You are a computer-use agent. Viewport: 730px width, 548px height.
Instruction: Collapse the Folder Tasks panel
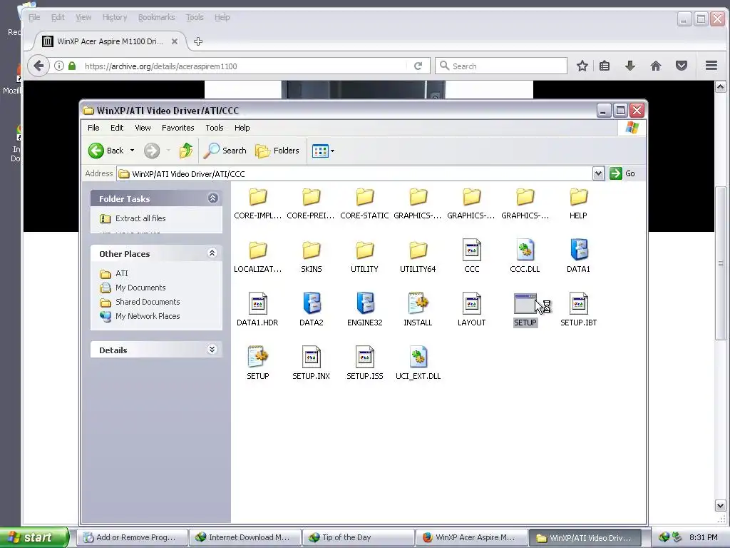[212, 198]
